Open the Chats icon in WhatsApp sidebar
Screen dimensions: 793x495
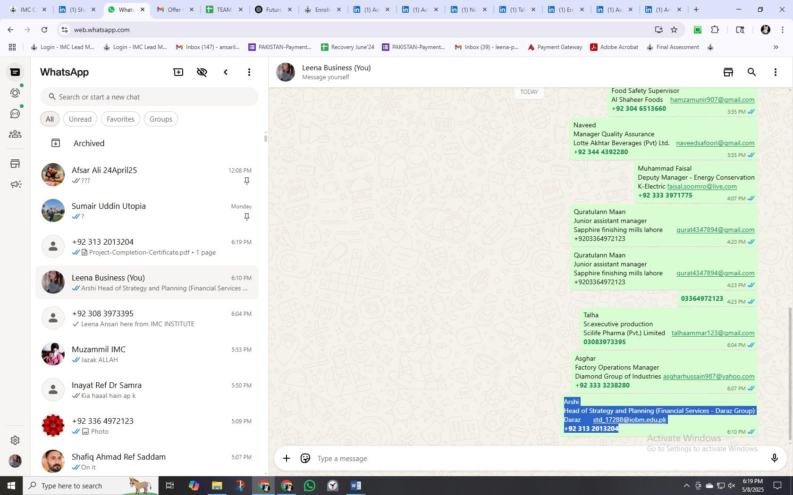pyautogui.click(x=15, y=72)
